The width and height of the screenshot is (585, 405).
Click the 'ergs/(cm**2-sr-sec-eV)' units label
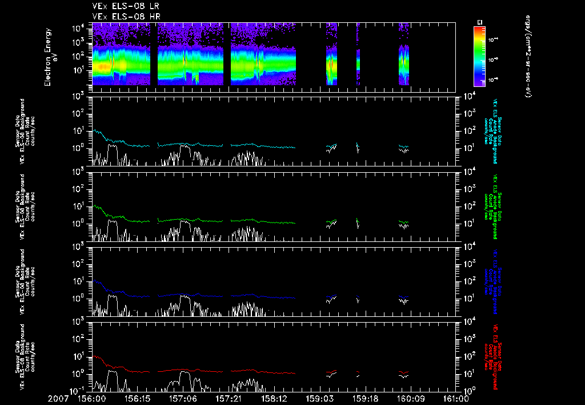coord(528,57)
